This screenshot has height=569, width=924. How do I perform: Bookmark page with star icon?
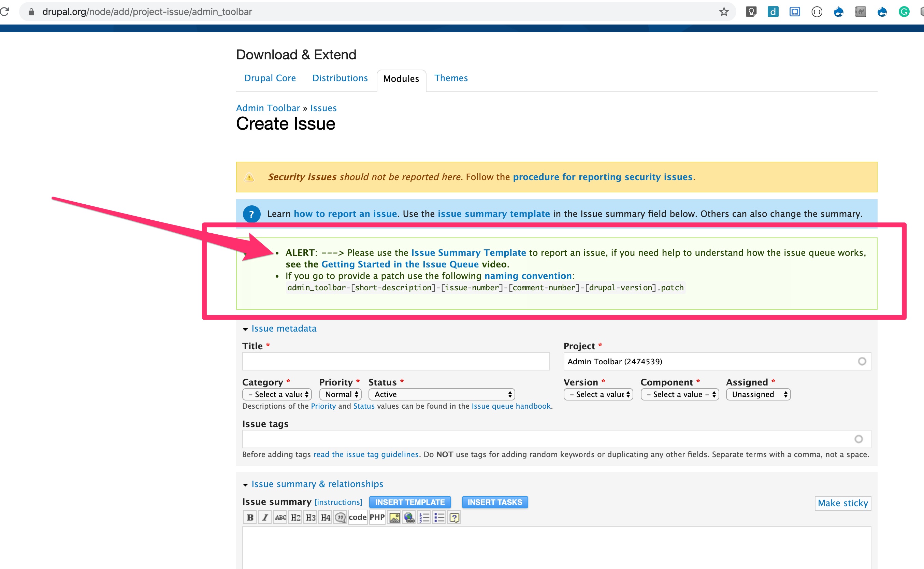[724, 12]
